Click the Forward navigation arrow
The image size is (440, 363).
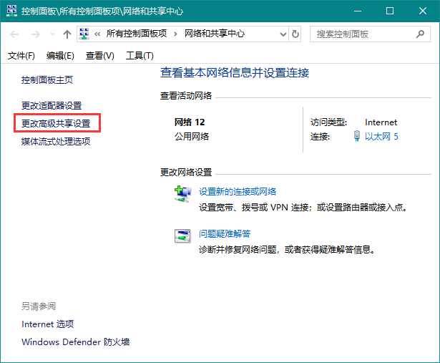(35, 34)
